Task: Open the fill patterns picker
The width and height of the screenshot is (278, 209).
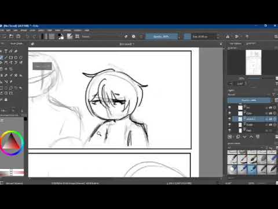Action: [x=52, y=36]
